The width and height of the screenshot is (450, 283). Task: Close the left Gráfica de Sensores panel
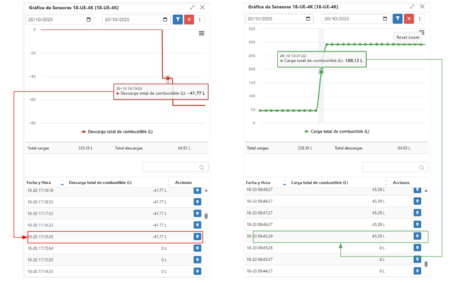pos(202,8)
